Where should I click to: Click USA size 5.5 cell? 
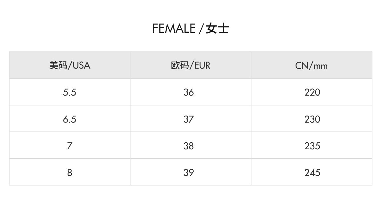70,92
